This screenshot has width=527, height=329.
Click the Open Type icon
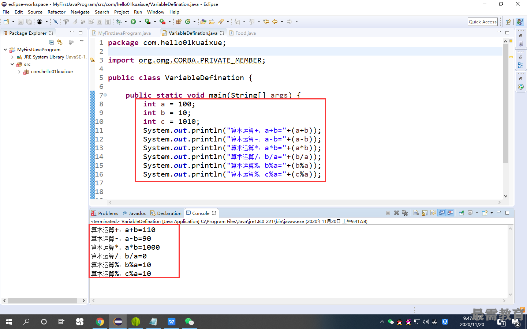203,22
